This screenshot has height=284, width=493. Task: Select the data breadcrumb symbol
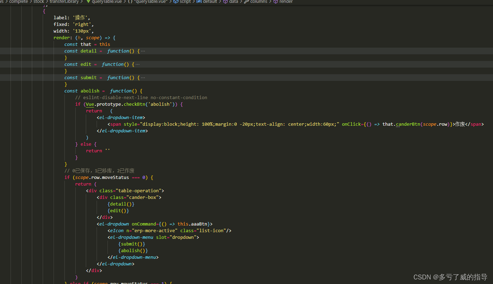(x=231, y=2)
